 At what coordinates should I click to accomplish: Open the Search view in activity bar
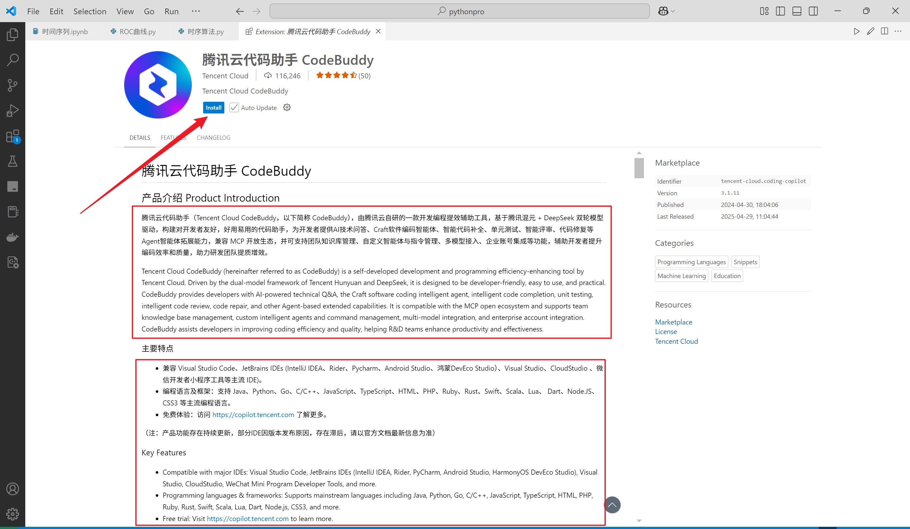click(12, 60)
